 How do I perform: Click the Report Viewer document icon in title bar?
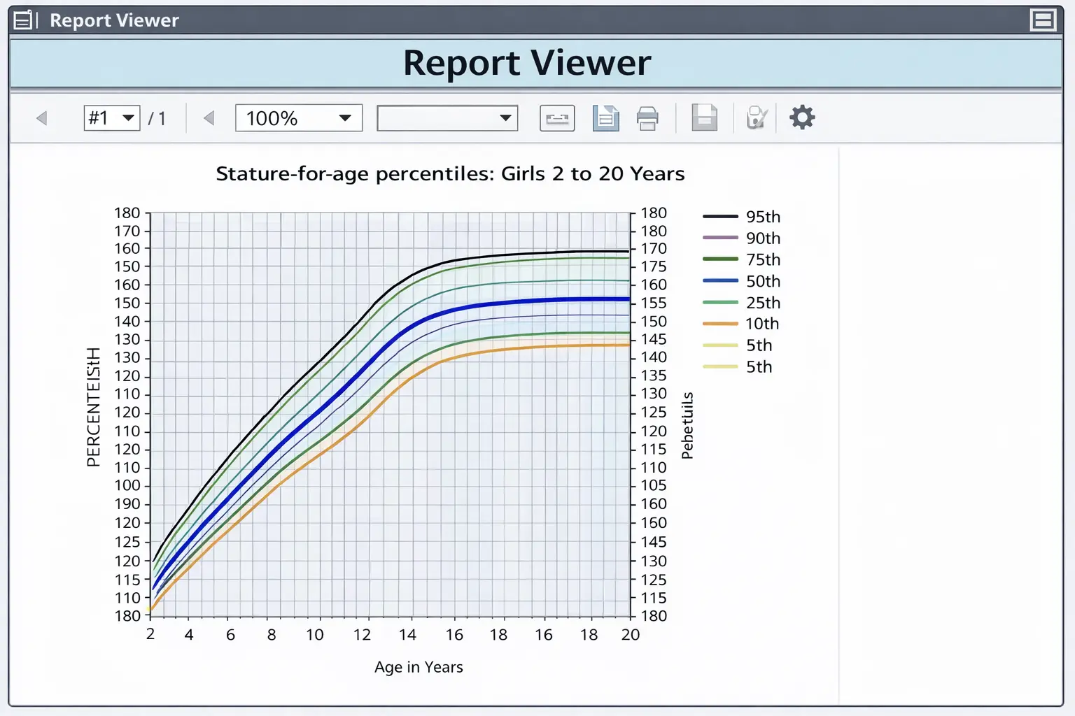click(x=23, y=20)
